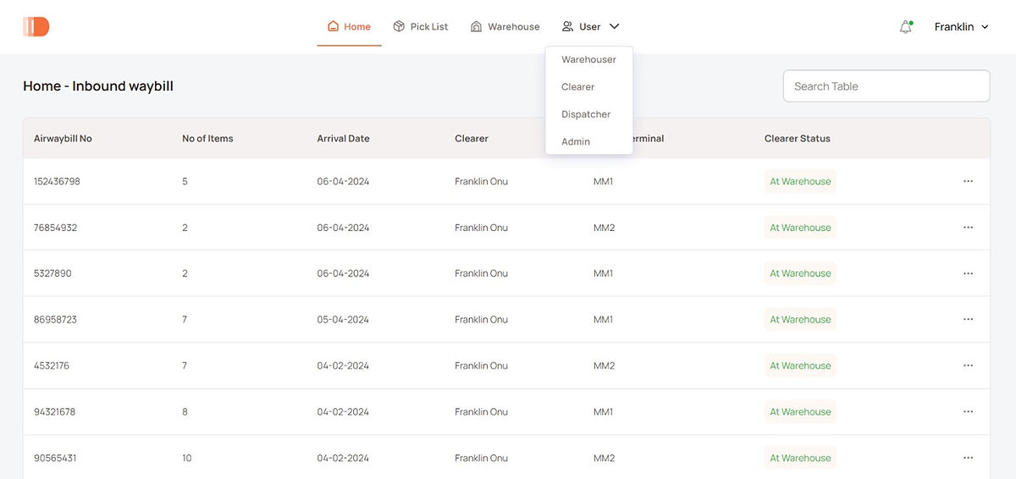The height and width of the screenshot is (479, 1016).
Task: Click terminal MM2 in row 76854932
Action: click(x=605, y=228)
